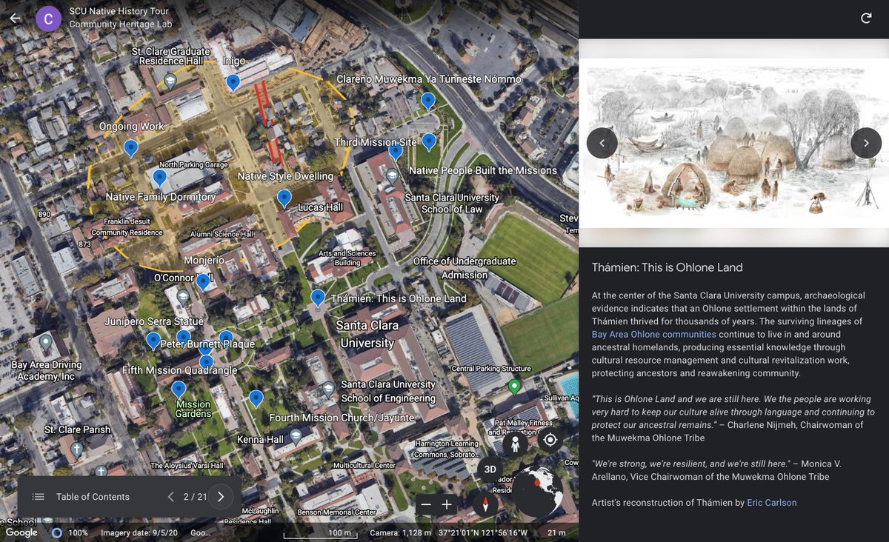The image size is (889, 542).
Task: Click the slide counter 2 / 21
Action: click(194, 497)
